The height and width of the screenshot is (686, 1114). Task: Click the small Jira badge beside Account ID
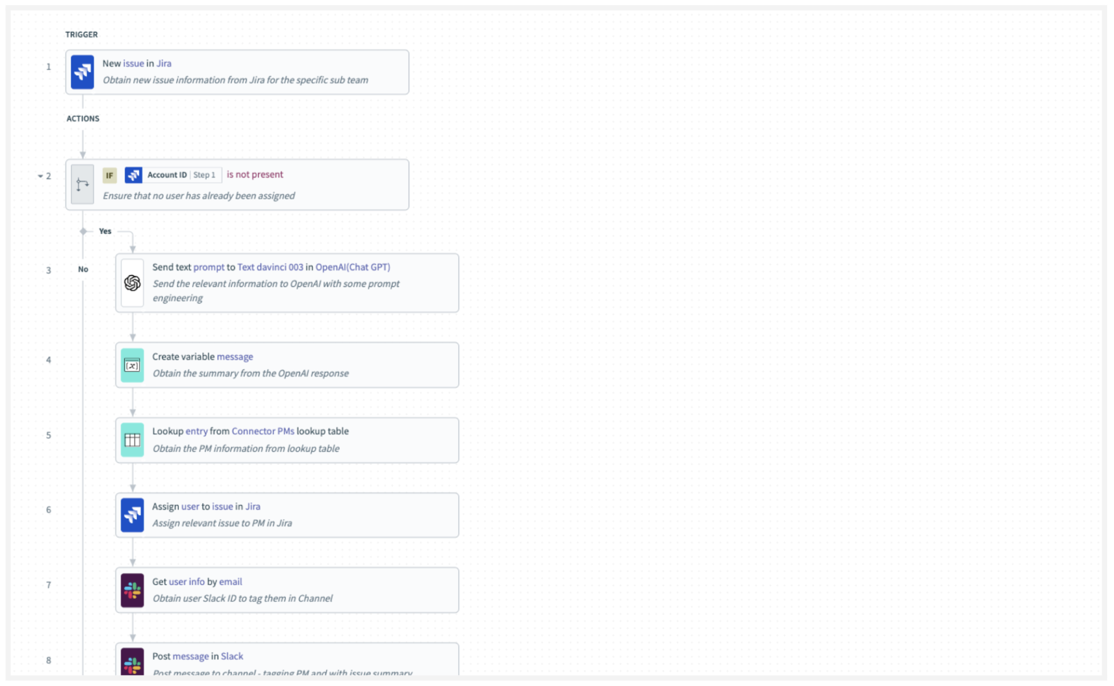pos(134,174)
